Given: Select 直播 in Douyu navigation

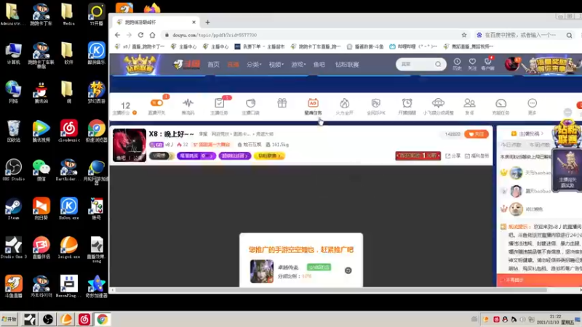Looking at the screenshot, I should coord(233,65).
